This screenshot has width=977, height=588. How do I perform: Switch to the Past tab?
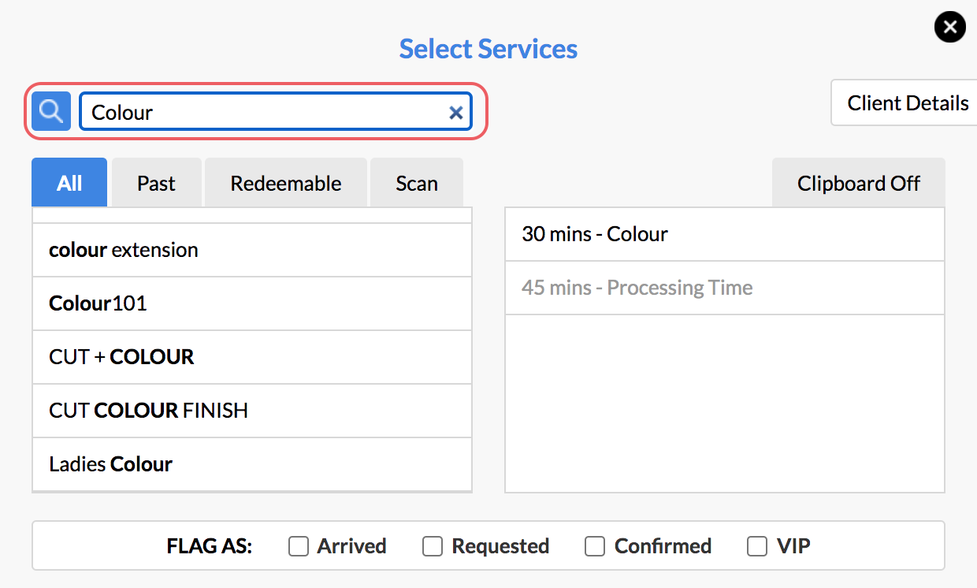157,183
